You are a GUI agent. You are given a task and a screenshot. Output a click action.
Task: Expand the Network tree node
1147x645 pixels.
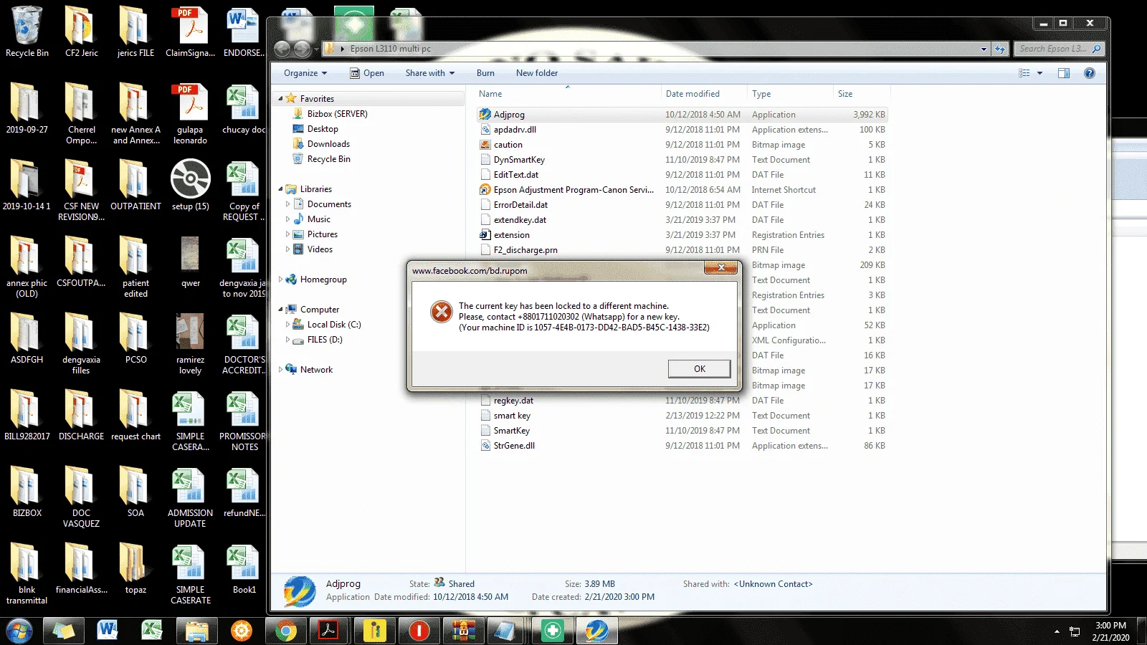coord(280,370)
